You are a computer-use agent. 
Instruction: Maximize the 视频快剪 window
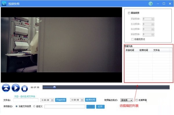point(164,4)
